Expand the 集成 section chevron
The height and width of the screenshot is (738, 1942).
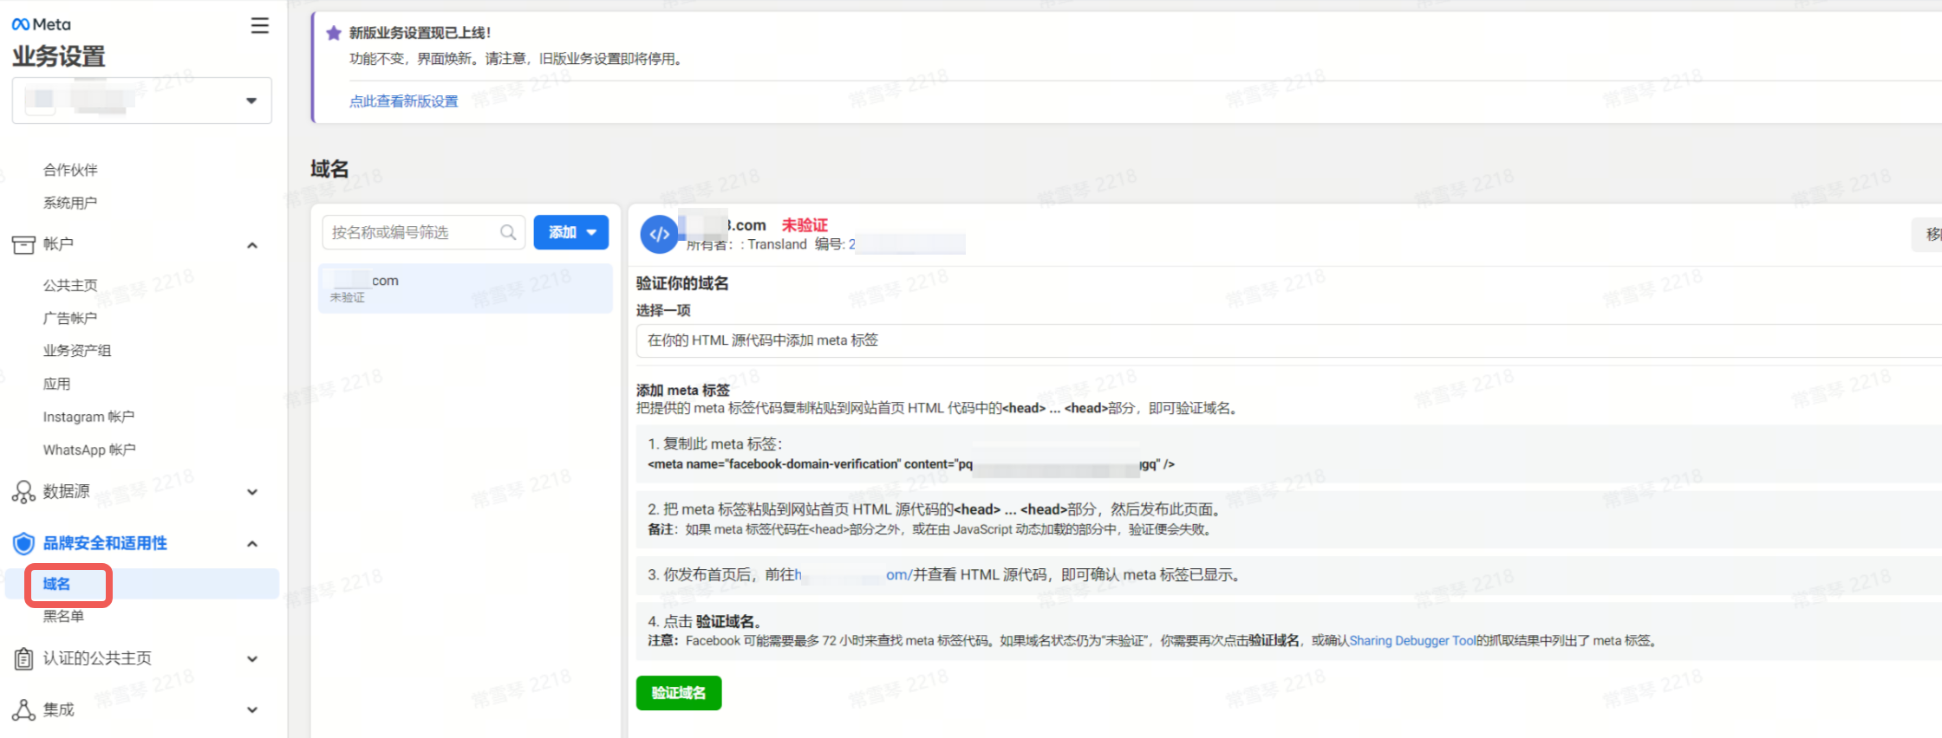[x=252, y=710]
